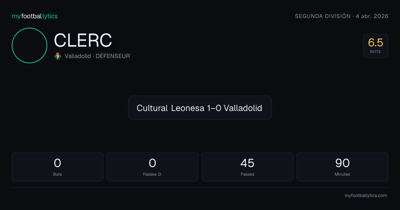
Task: Click the 45 Passes stat card
Action: [247, 167]
